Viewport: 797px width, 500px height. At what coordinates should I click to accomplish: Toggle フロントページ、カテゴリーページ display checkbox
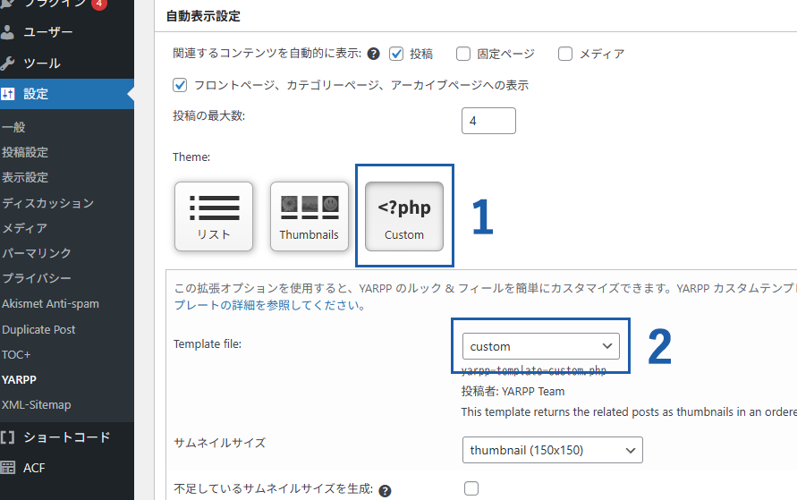180,85
